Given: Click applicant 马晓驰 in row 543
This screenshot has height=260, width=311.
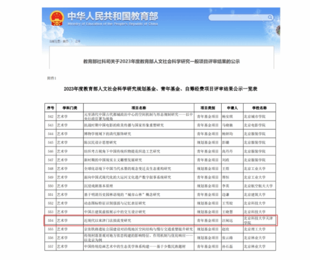Looking at the screenshot, I should tap(227, 125).
